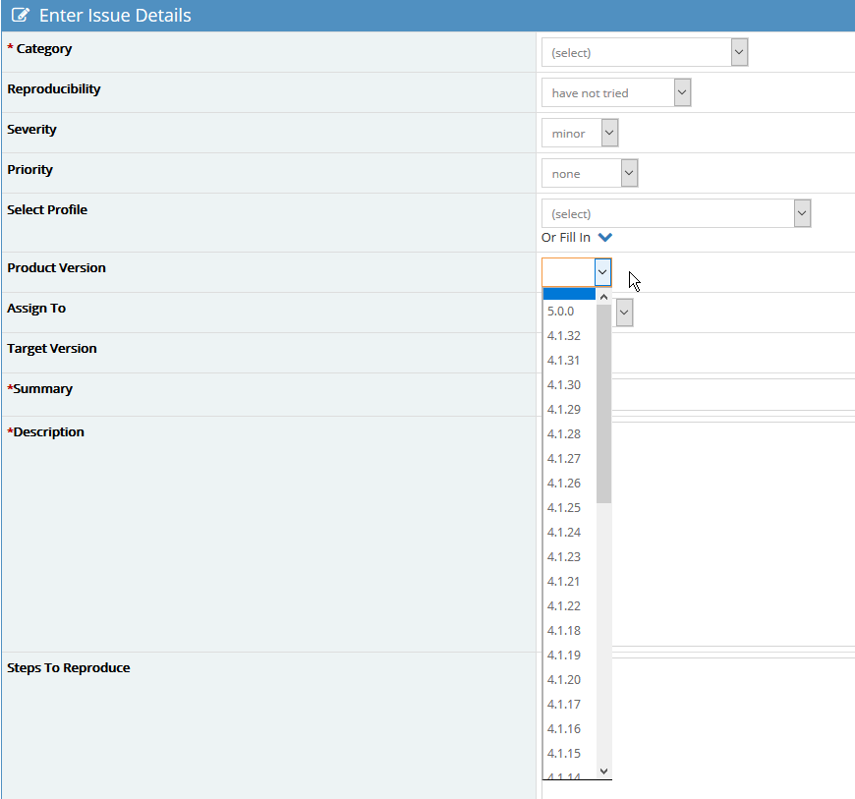Viewport: 855px width, 799px height.
Task: Click the version list scroll-up arrow
Action: pyautogui.click(x=603, y=296)
